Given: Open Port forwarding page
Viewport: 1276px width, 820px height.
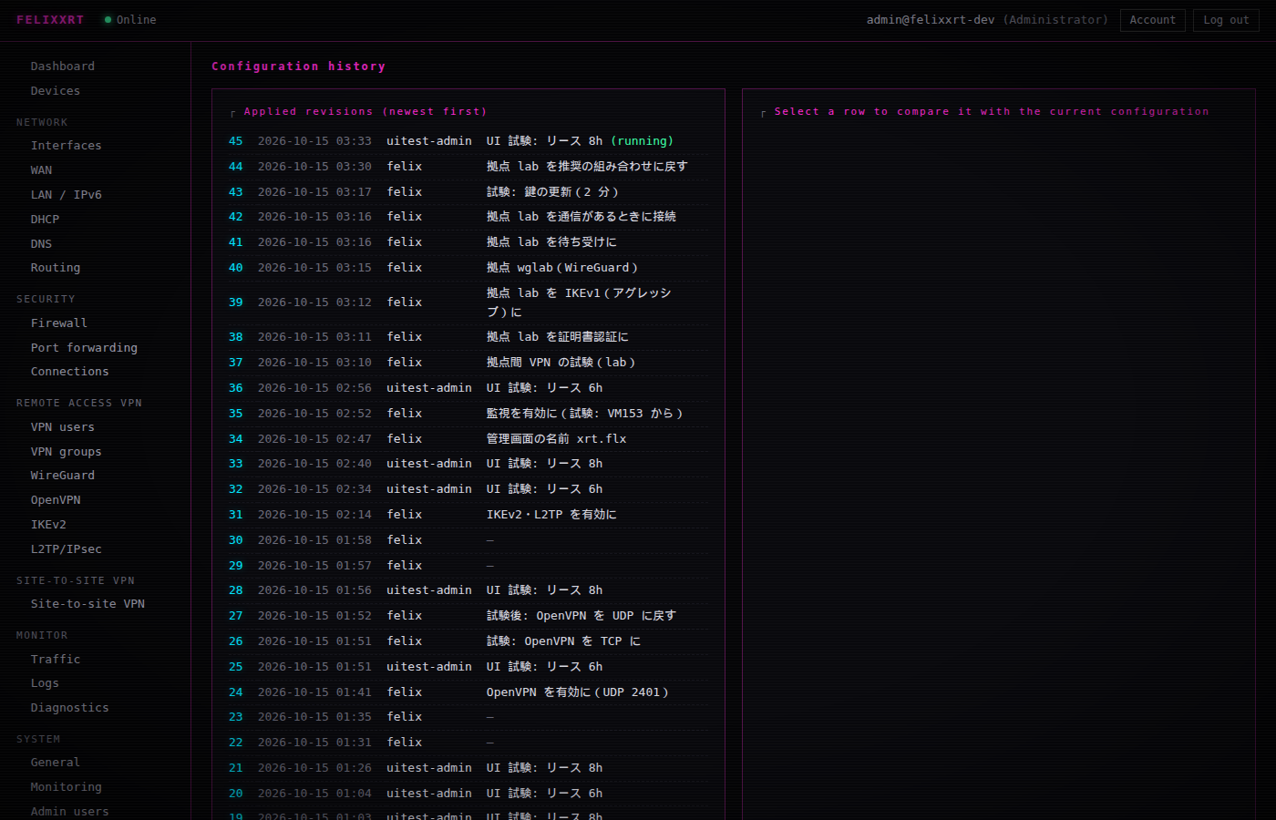Looking at the screenshot, I should pos(84,348).
